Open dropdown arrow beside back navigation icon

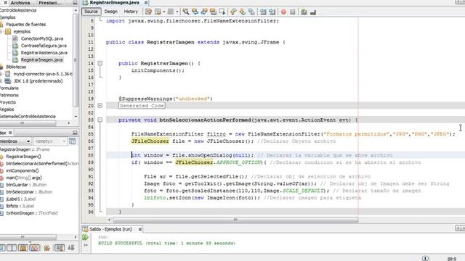tap(164, 12)
